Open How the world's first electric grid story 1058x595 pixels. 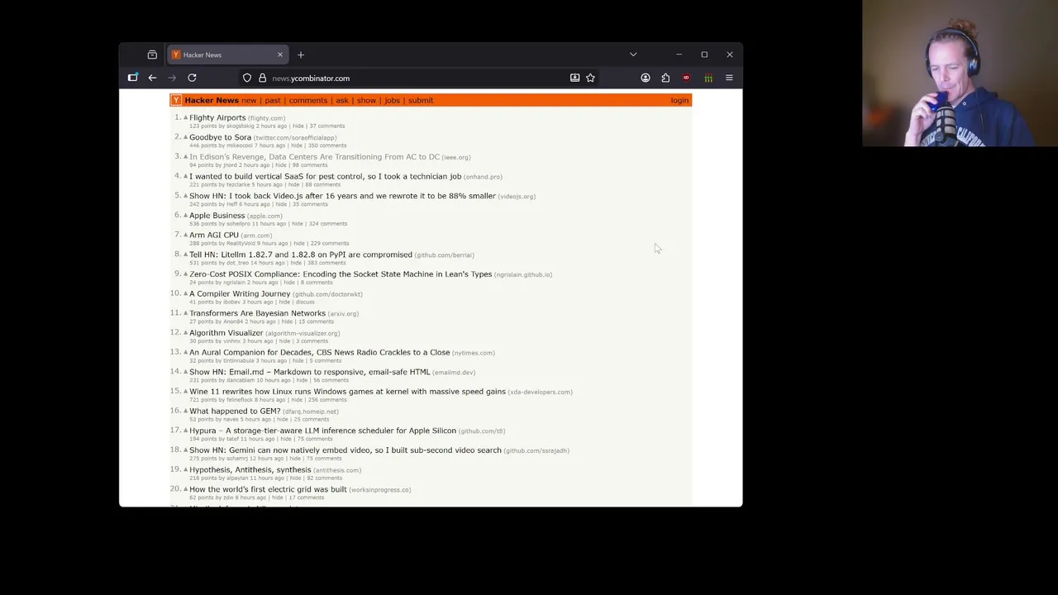click(268, 489)
